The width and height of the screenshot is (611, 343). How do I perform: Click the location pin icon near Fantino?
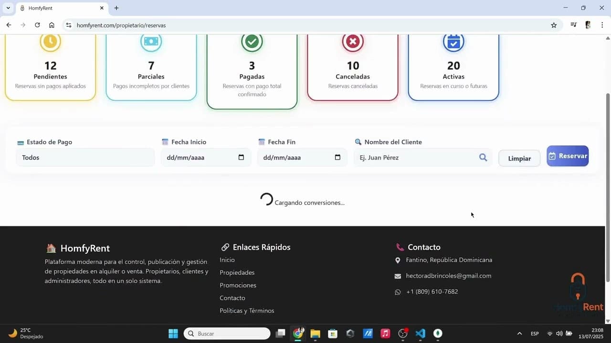pos(398,260)
